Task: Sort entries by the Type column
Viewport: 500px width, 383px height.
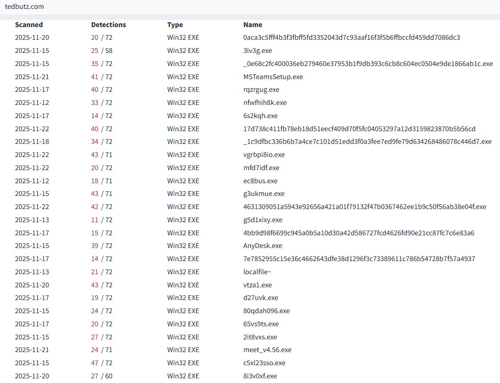Action: pos(175,25)
